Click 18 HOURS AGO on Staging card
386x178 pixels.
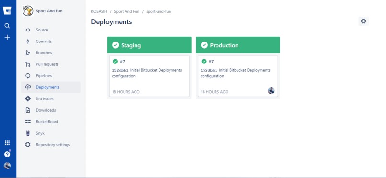tap(126, 92)
